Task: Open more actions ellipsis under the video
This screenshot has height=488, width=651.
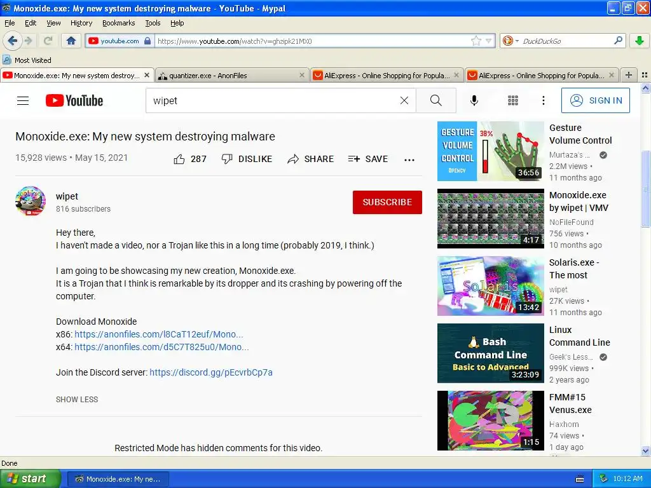Action: pos(409,159)
